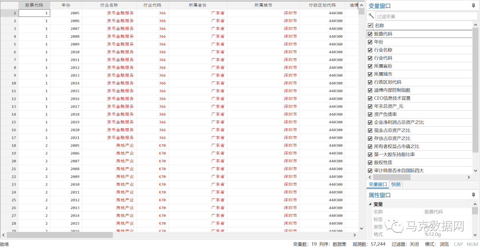Viewport: 480px width, 247px height.
Task: Uncheck the 迪博内部控制指数 variable
Action: click(x=370, y=90)
